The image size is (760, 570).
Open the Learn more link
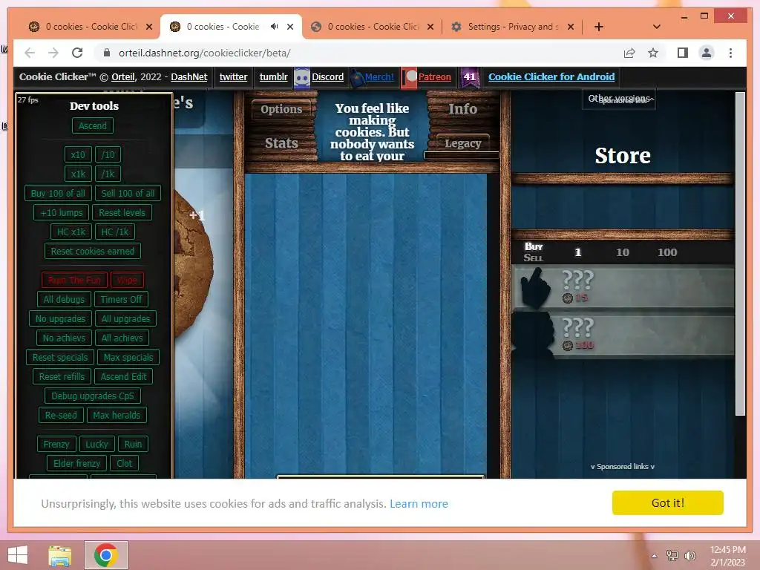click(x=419, y=504)
